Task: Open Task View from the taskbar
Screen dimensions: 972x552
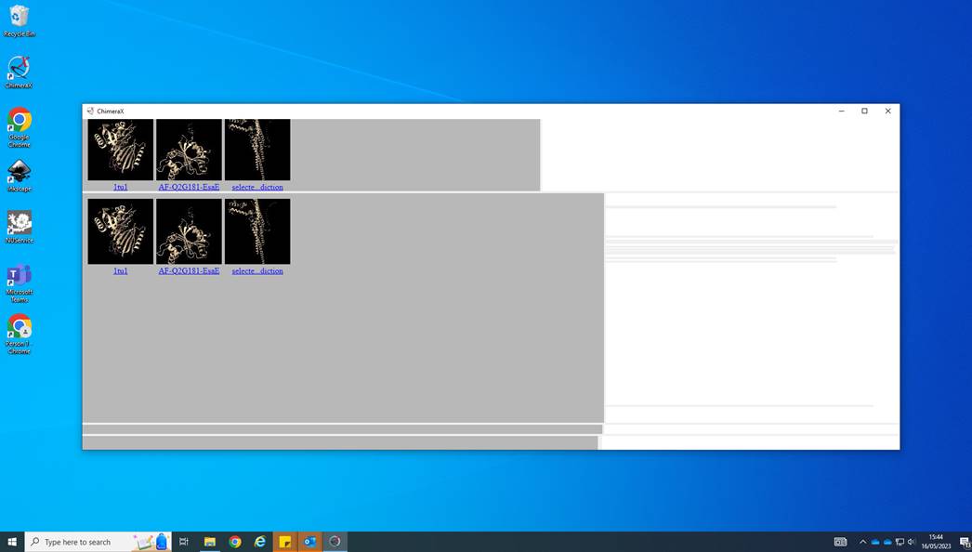Action: click(183, 541)
